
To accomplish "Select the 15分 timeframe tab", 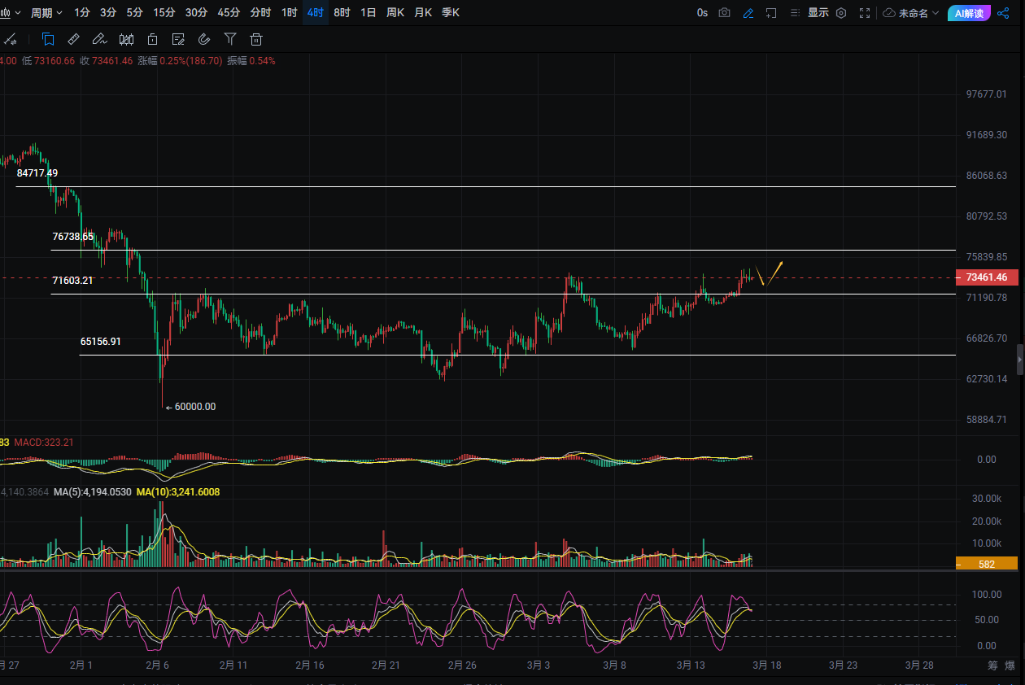I will pyautogui.click(x=164, y=13).
